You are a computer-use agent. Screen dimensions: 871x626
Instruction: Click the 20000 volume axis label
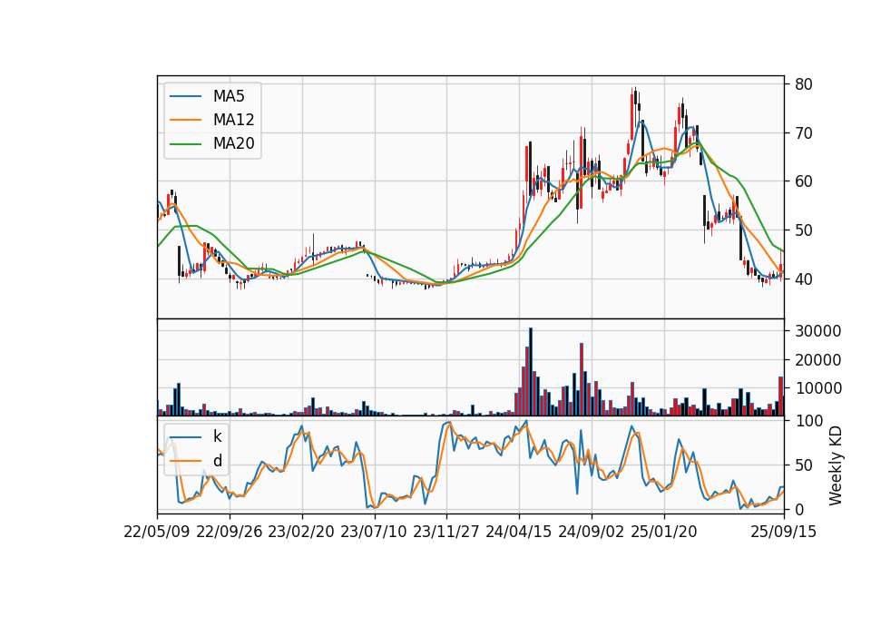(x=818, y=360)
